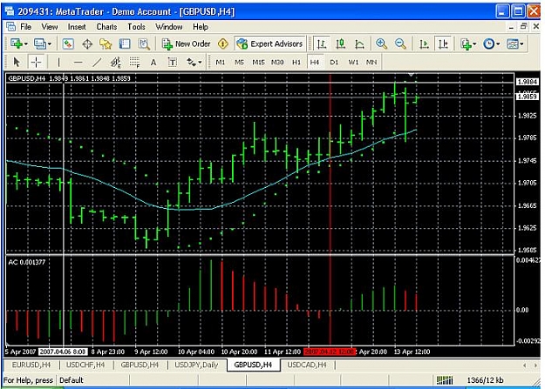Open the Strategy Tester magnifier icon
The height and width of the screenshot is (389, 545).
pos(144,44)
